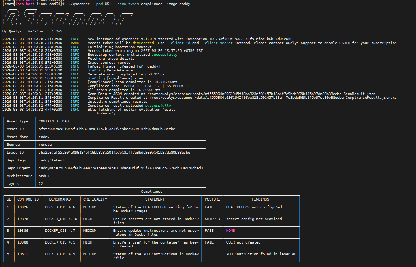Select the Repo Digest caddy@sha256 value
The image size is (416, 267).
click(x=121, y=168)
